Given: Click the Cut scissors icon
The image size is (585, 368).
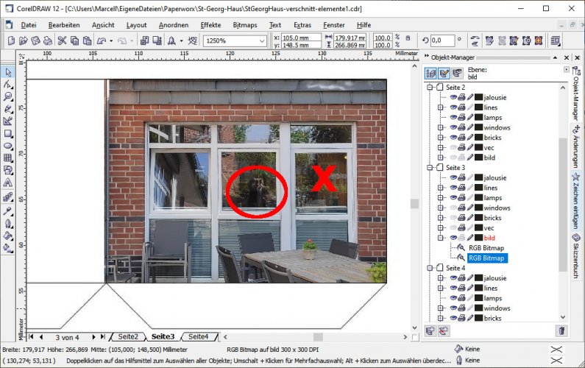Looking at the screenshot, I should (x=62, y=40).
